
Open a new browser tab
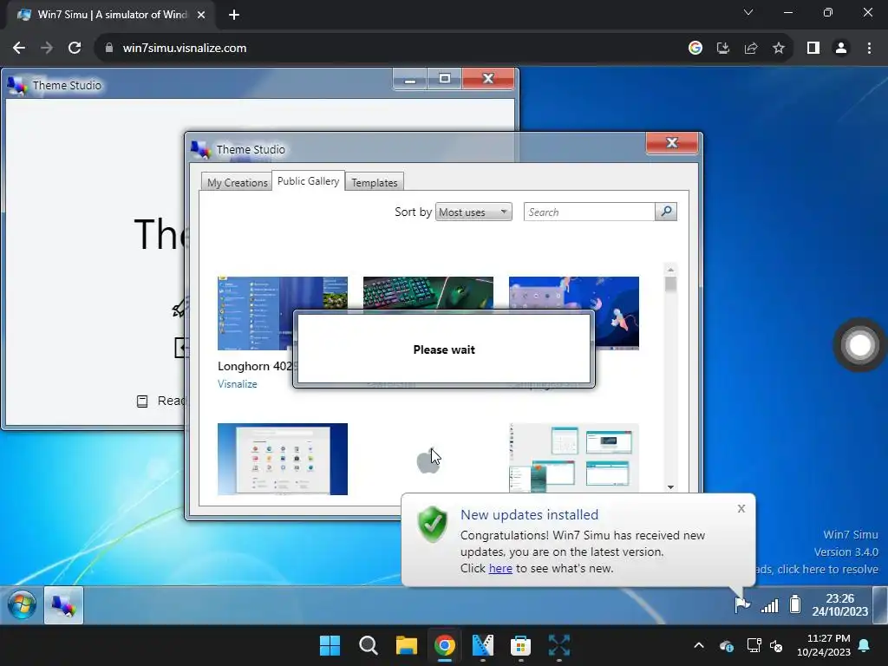[234, 15]
